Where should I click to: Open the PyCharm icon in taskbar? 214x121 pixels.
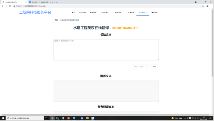click(x=58, y=118)
